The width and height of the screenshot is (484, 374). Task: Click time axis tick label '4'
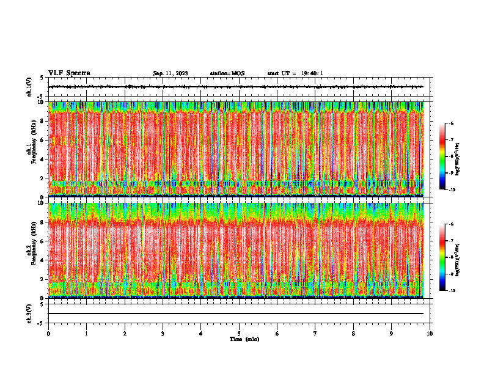(201, 334)
